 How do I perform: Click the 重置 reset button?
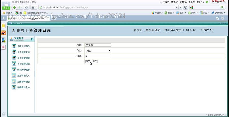pos(95,61)
